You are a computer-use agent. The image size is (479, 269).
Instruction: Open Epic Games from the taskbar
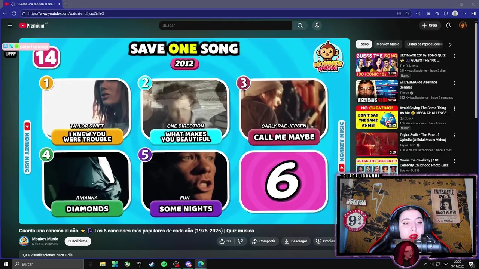point(139,264)
